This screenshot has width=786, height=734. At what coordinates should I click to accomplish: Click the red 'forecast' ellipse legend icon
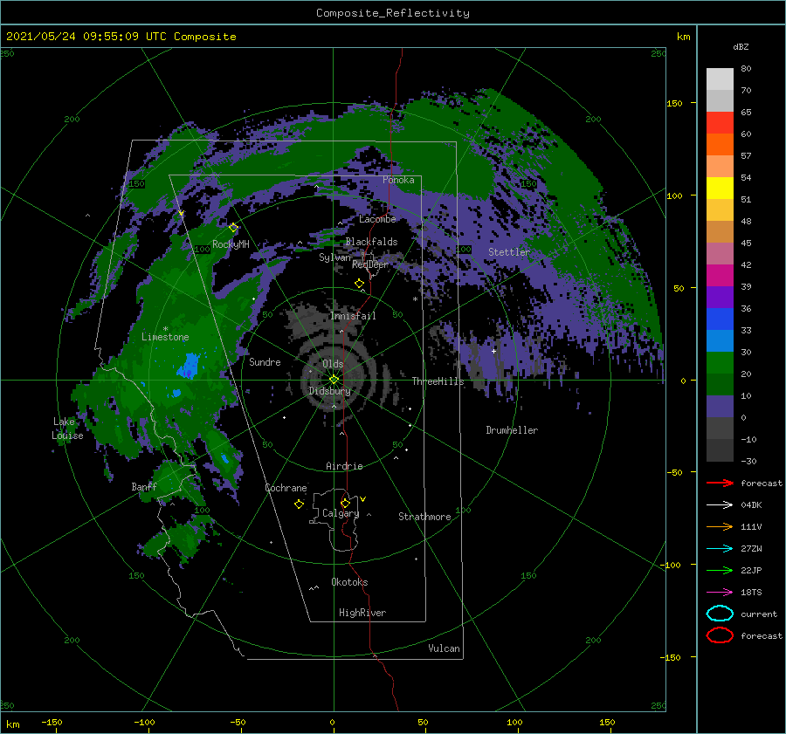[720, 635]
